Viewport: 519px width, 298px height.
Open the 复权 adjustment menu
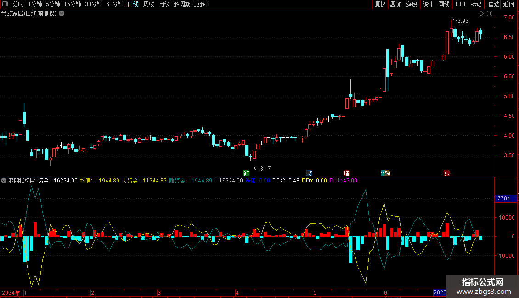coord(380,4)
